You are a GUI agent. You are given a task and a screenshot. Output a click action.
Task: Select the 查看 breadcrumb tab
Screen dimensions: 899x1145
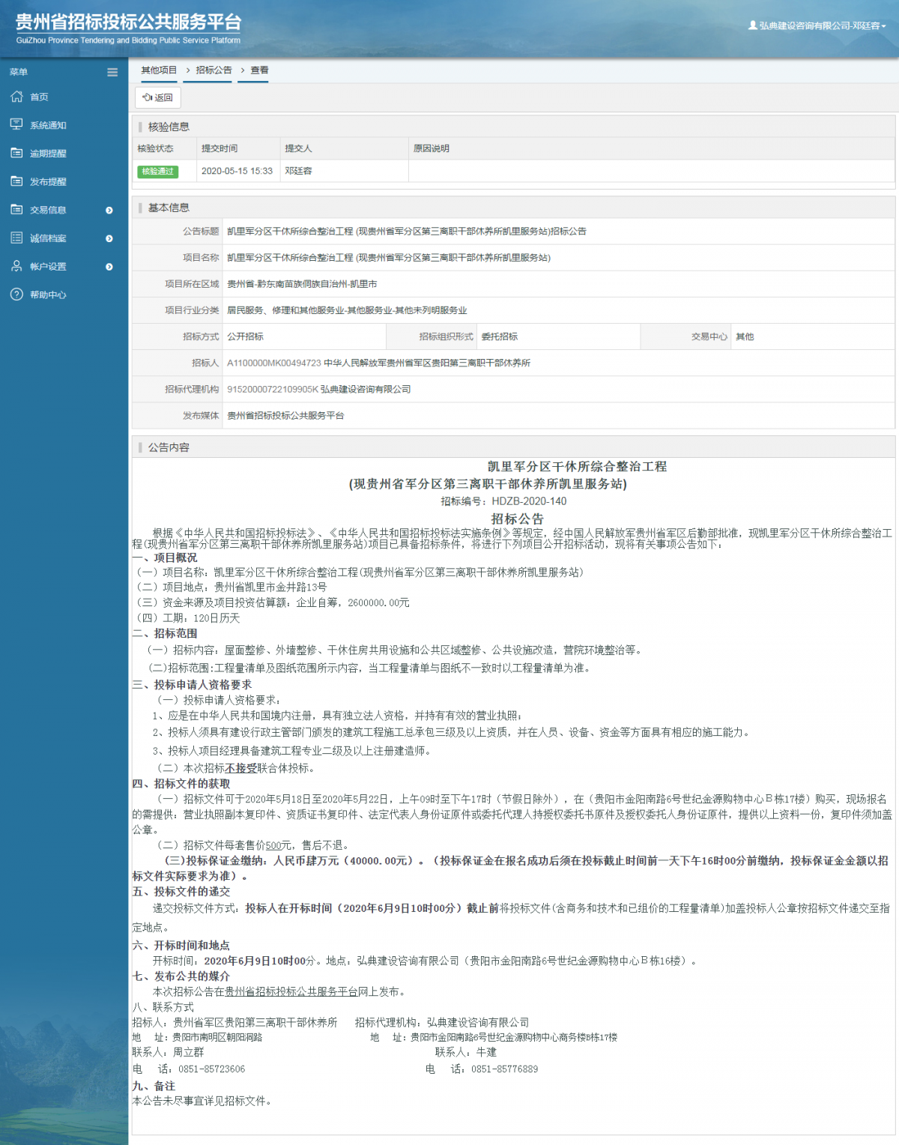[259, 70]
